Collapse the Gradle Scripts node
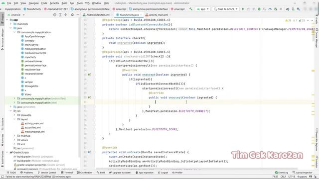 click(x=7, y=152)
